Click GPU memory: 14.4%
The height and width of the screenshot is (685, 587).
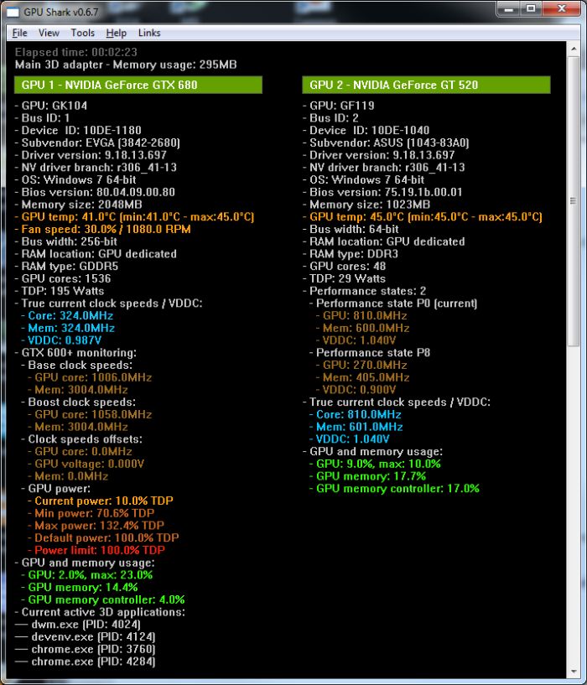coord(80,587)
